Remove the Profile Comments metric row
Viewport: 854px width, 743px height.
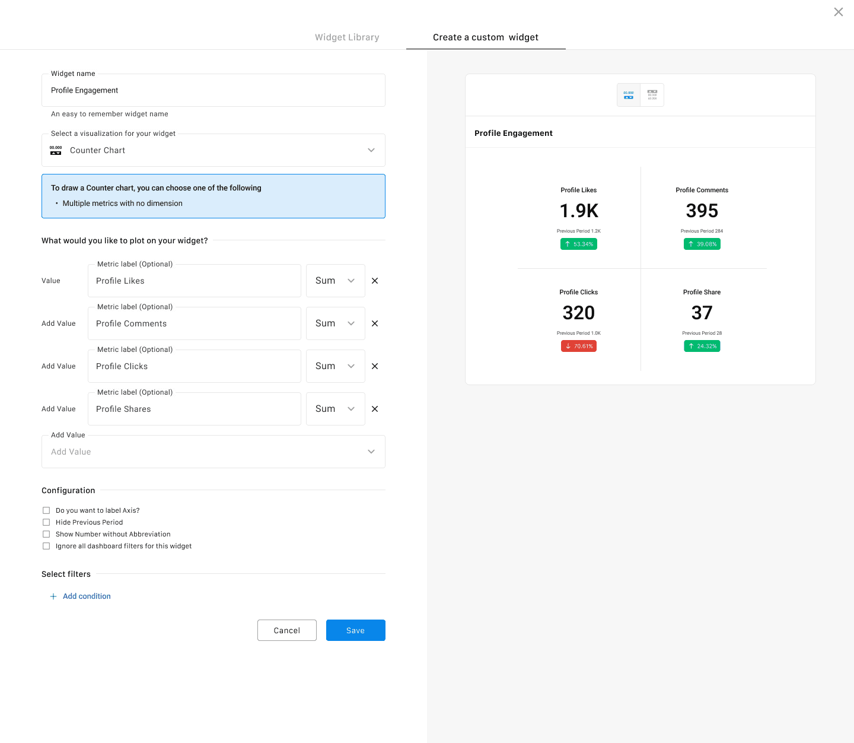375,323
